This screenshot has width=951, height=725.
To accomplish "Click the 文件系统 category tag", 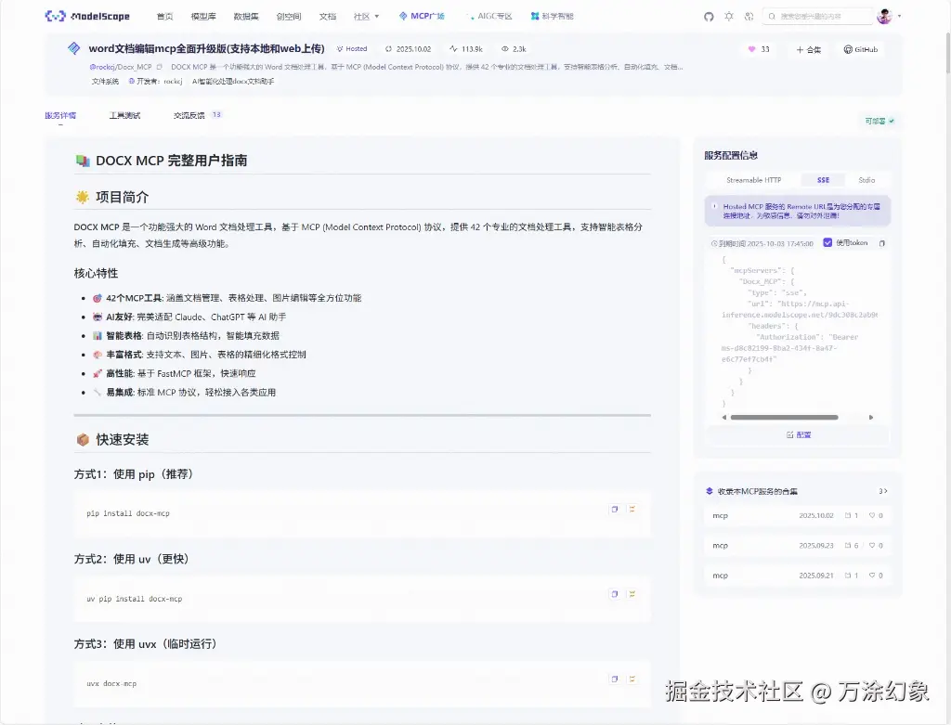I will click(x=105, y=82).
